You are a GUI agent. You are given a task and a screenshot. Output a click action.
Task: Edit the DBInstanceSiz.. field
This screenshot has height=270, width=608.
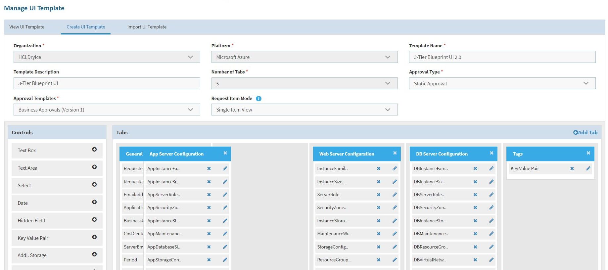click(491, 182)
